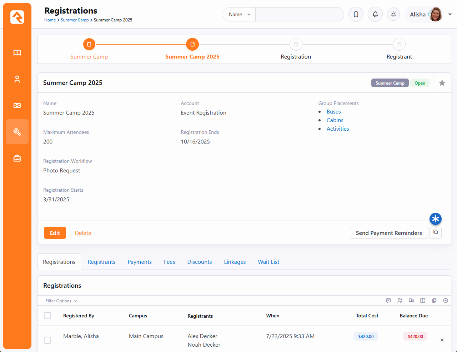Image resolution: width=457 pixels, height=352 pixels.
Task: Open the Cabins group placement link
Action: point(335,120)
